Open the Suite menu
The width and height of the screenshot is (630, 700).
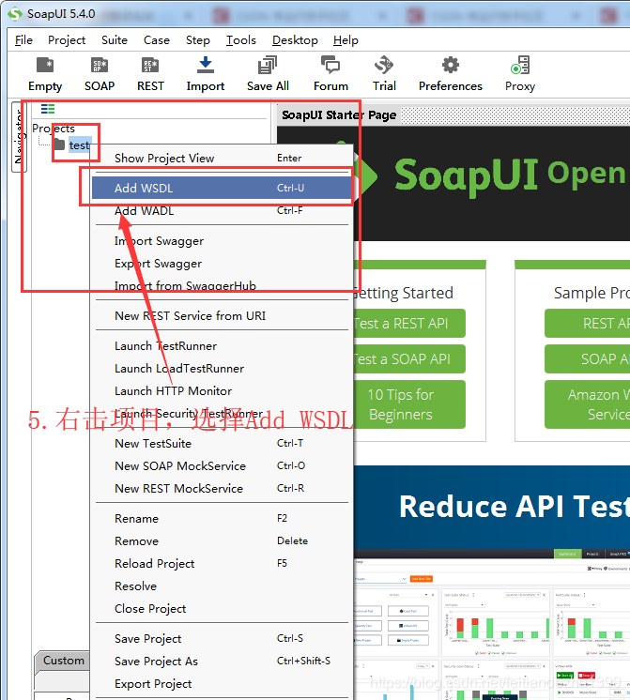point(115,40)
